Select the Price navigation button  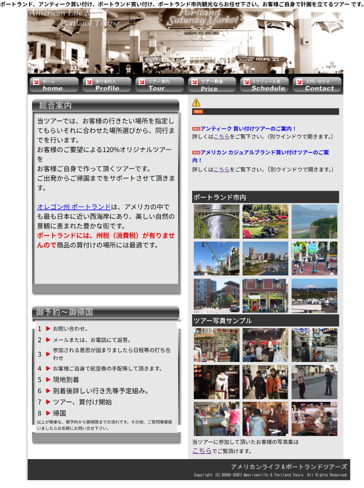coord(212,85)
